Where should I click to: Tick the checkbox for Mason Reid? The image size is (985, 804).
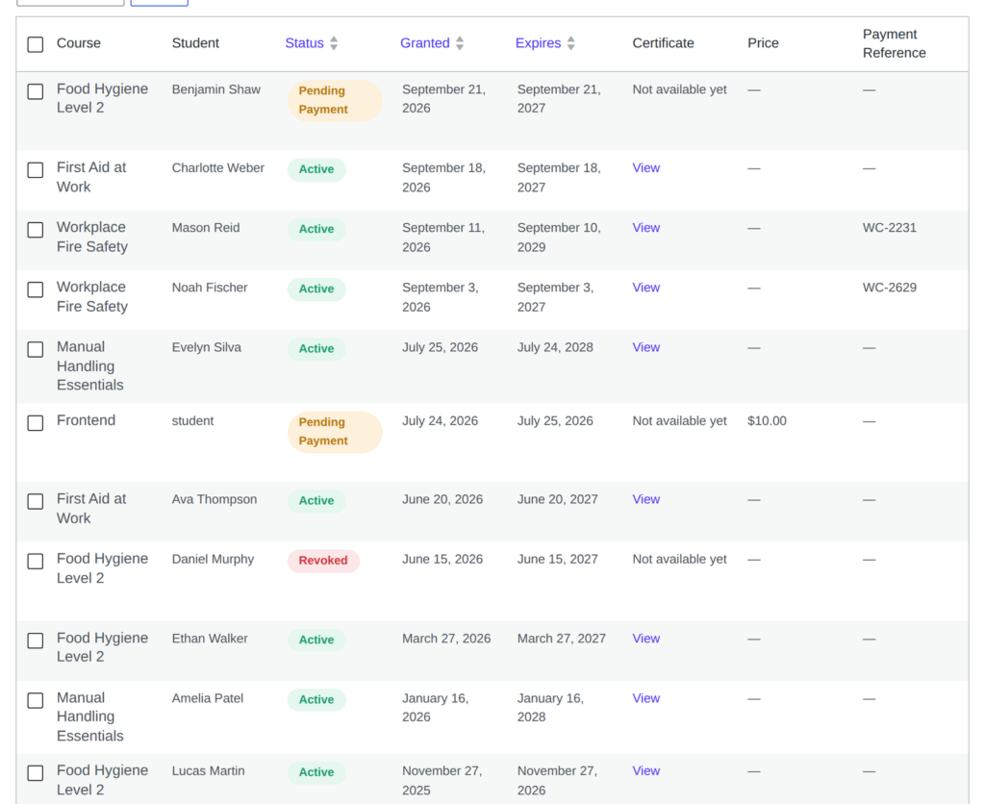tap(36, 230)
